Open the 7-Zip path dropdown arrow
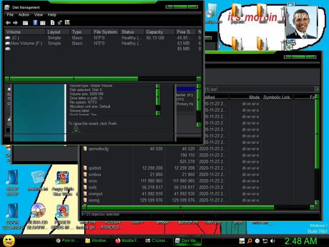Image resolution: width=329 pixels, height=247 pixels. [317, 89]
